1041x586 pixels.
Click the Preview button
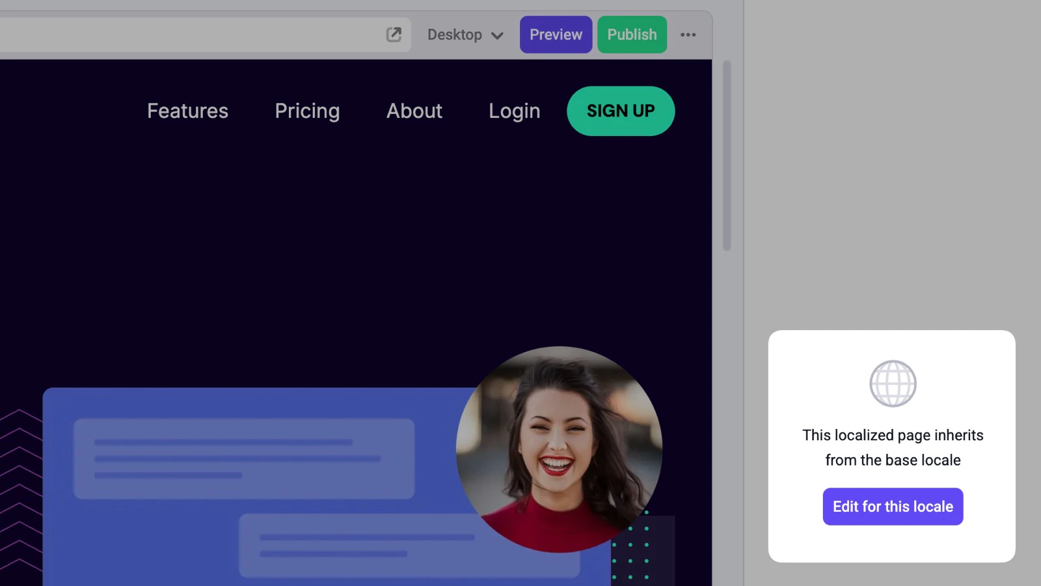tap(555, 35)
